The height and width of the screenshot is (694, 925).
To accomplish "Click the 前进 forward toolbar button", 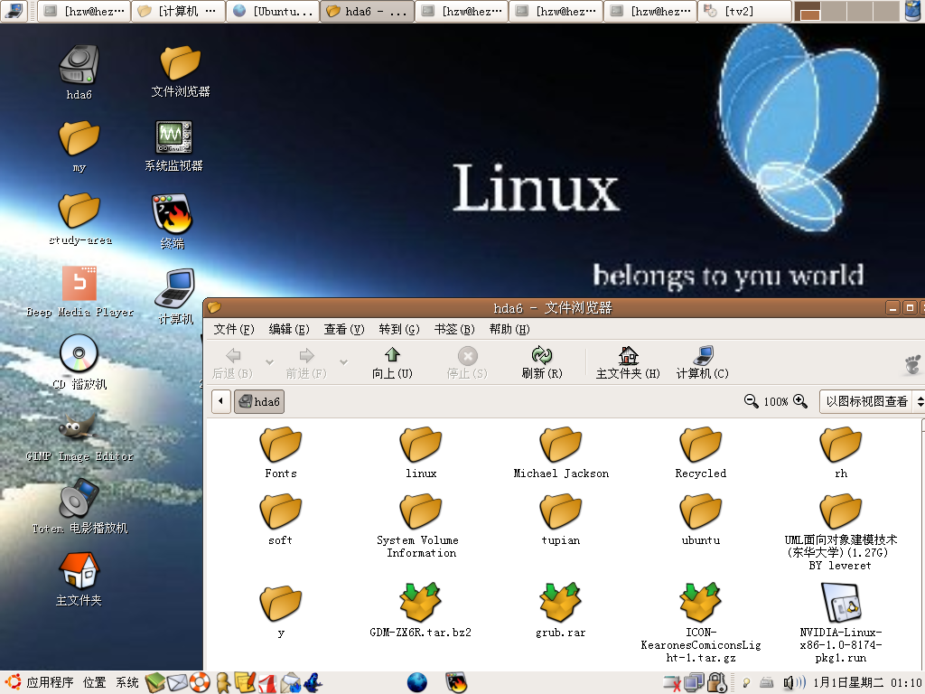I will [306, 363].
